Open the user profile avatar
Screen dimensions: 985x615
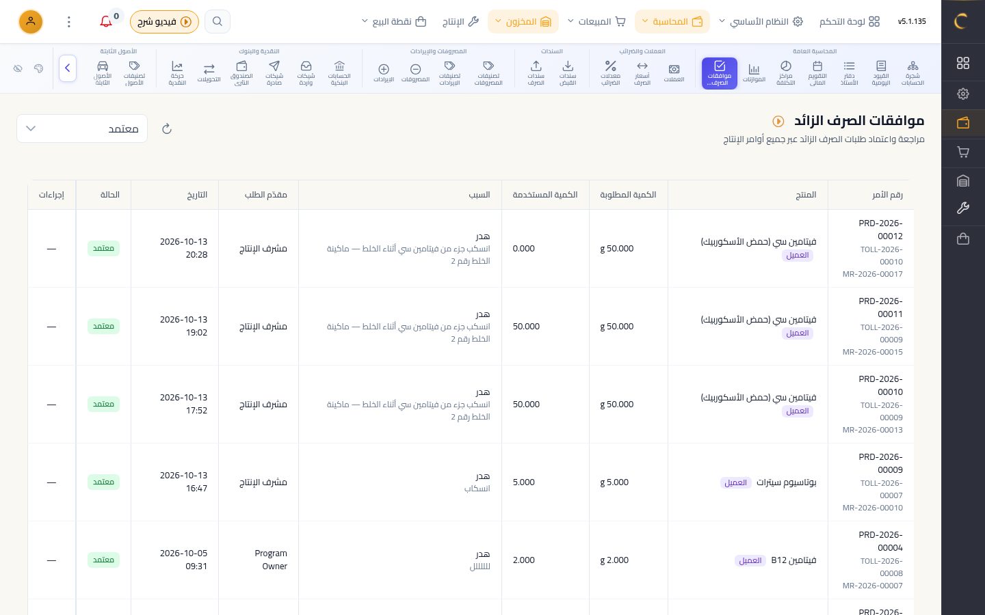click(31, 22)
